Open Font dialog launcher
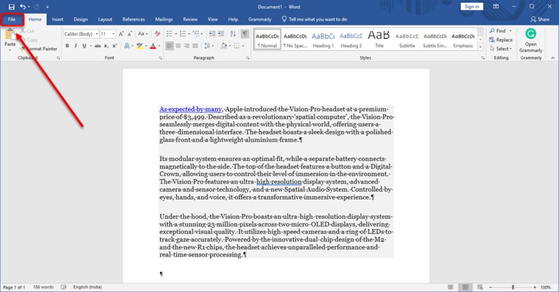 (x=160, y=58)
